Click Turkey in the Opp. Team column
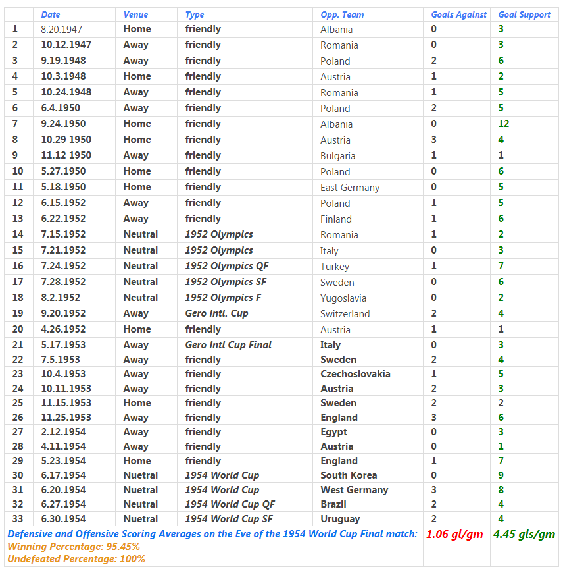This screenshot has width=563, height=567. pos(335,267)
